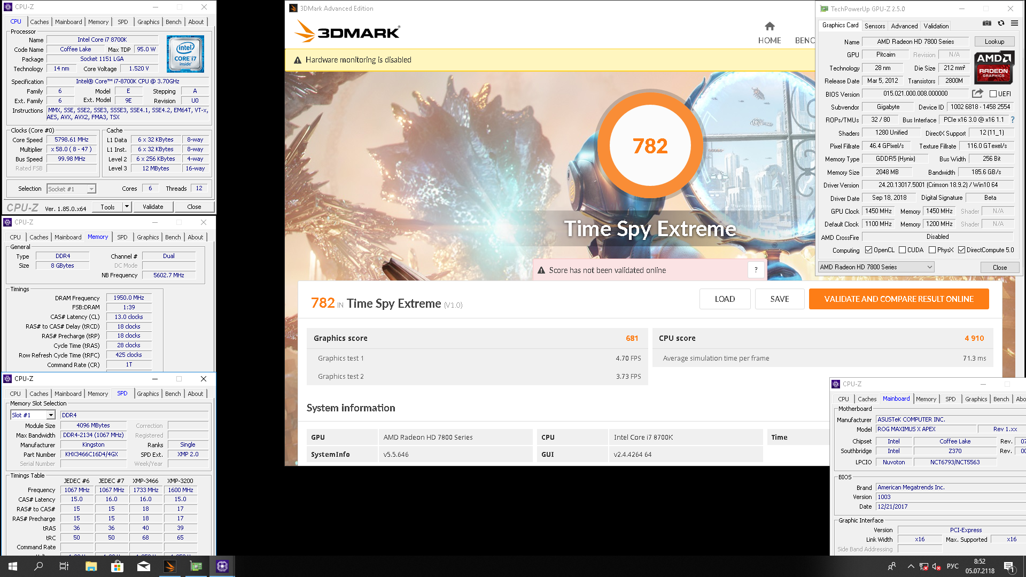The height and width of the screenshot is (577, 1026).
Task: Click the BENC navigation item in 3DMark
Action: coord(805,41)
